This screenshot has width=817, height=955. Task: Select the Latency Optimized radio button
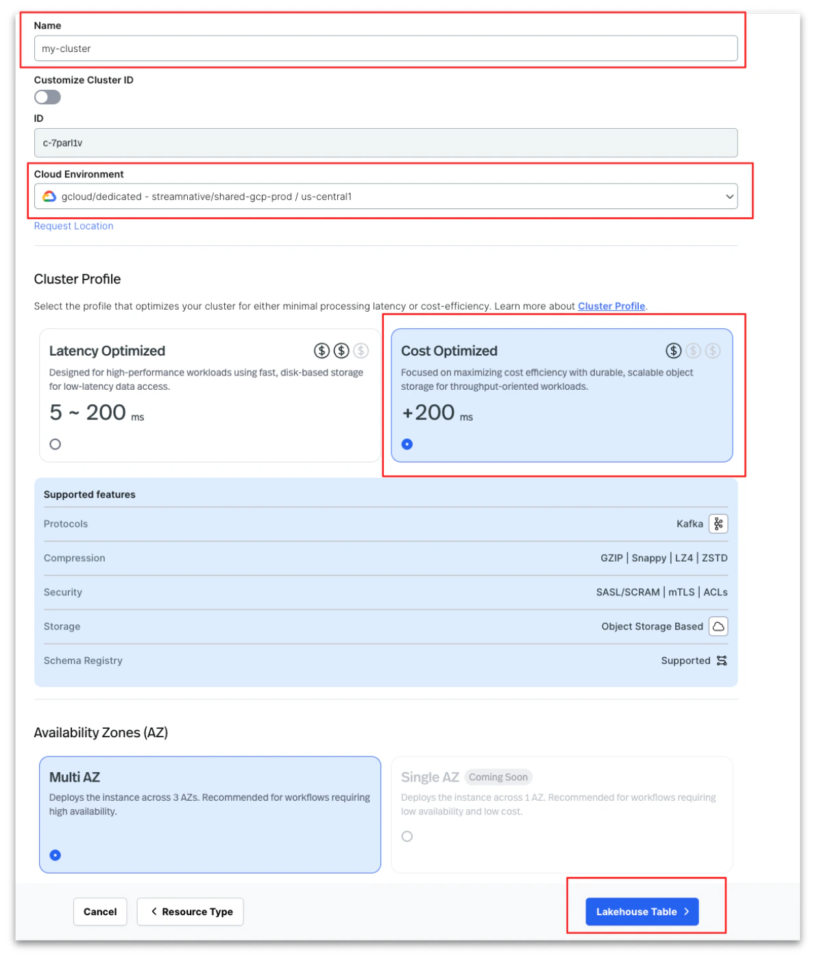point(54,444)
